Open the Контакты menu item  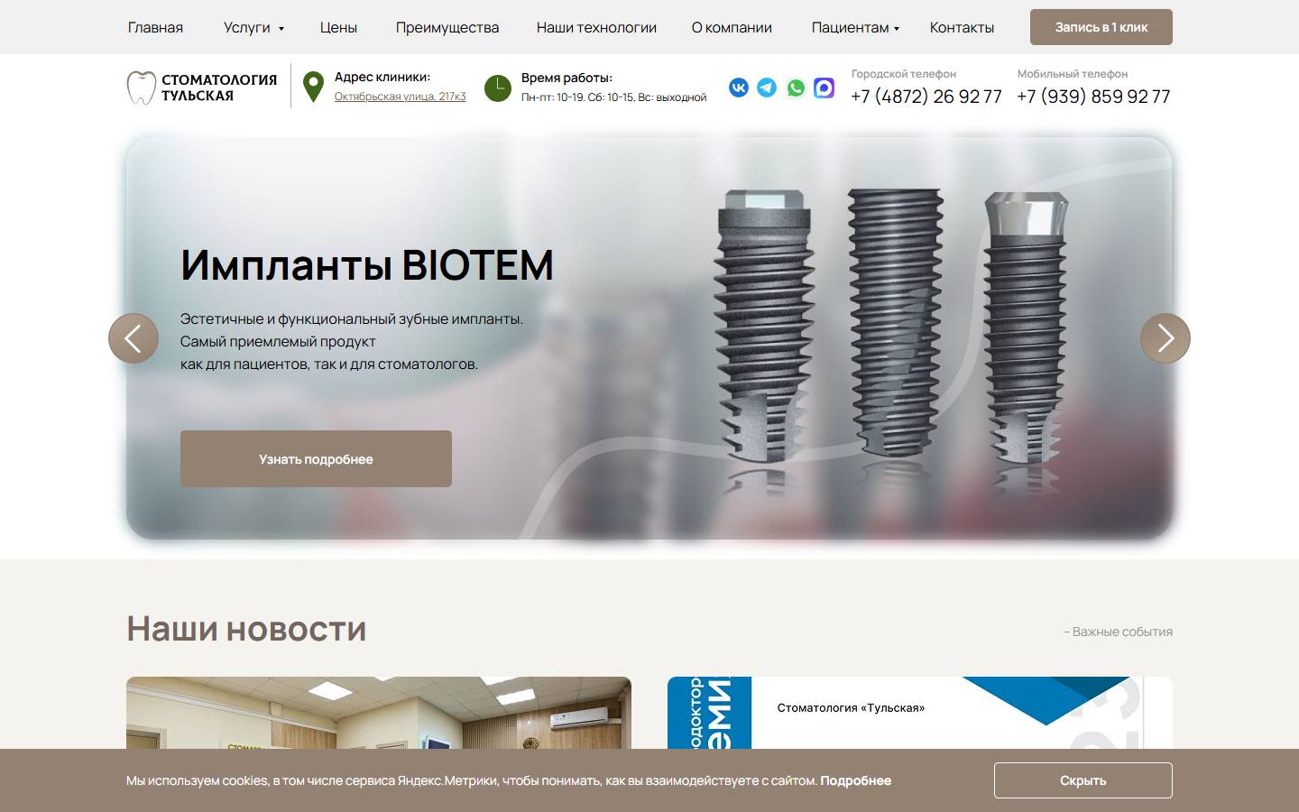tap(962, 28)
